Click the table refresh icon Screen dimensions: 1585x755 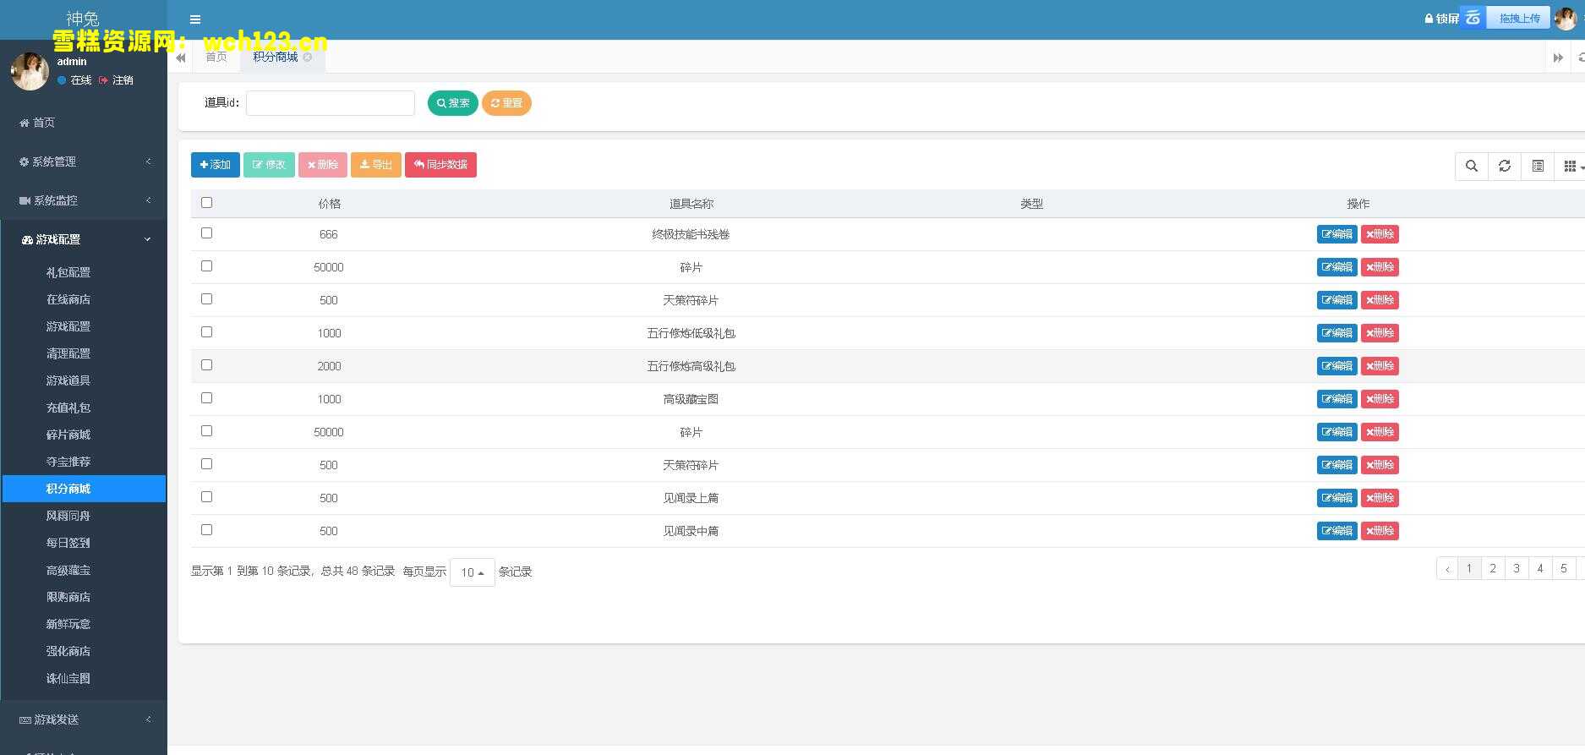point(1504,166)
